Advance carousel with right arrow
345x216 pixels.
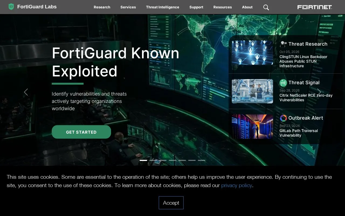319,92
